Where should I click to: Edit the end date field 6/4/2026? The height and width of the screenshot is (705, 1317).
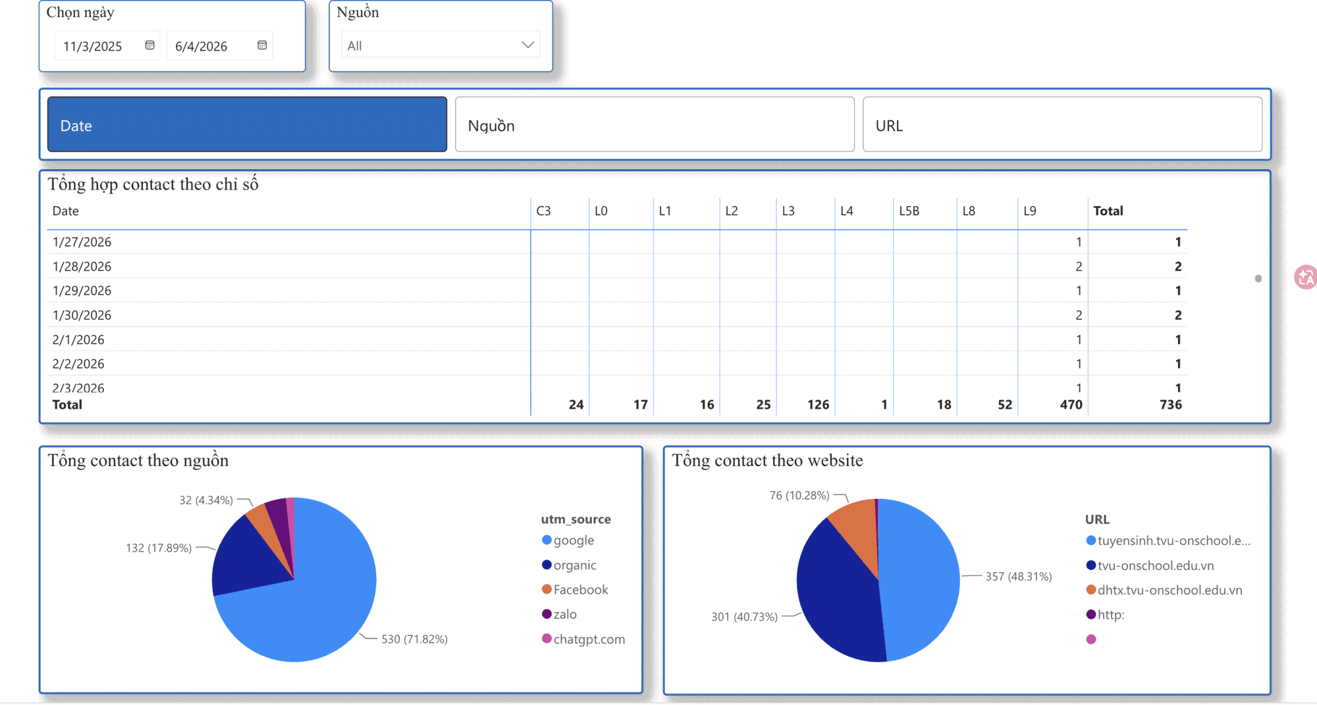click(202, 46)
